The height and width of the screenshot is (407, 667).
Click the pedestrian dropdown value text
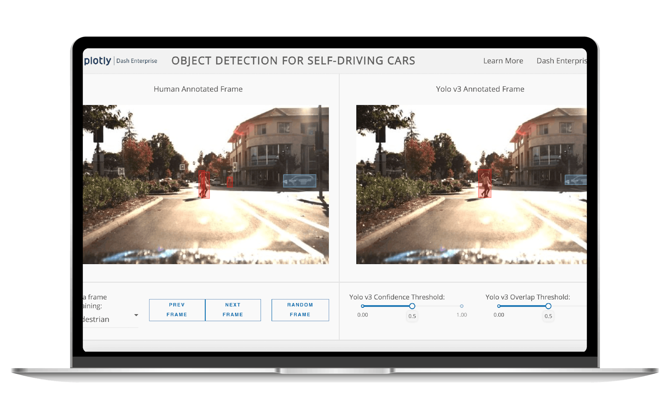(97, 319)
